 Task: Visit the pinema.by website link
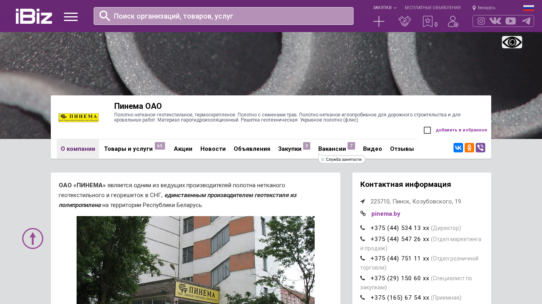pyautogui.click(x=386, y=214)
